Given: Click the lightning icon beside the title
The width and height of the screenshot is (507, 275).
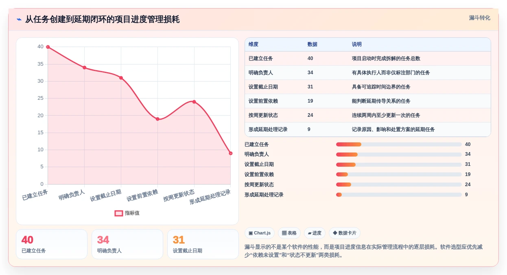Looking at the screenshot, I should coord(19,19).
